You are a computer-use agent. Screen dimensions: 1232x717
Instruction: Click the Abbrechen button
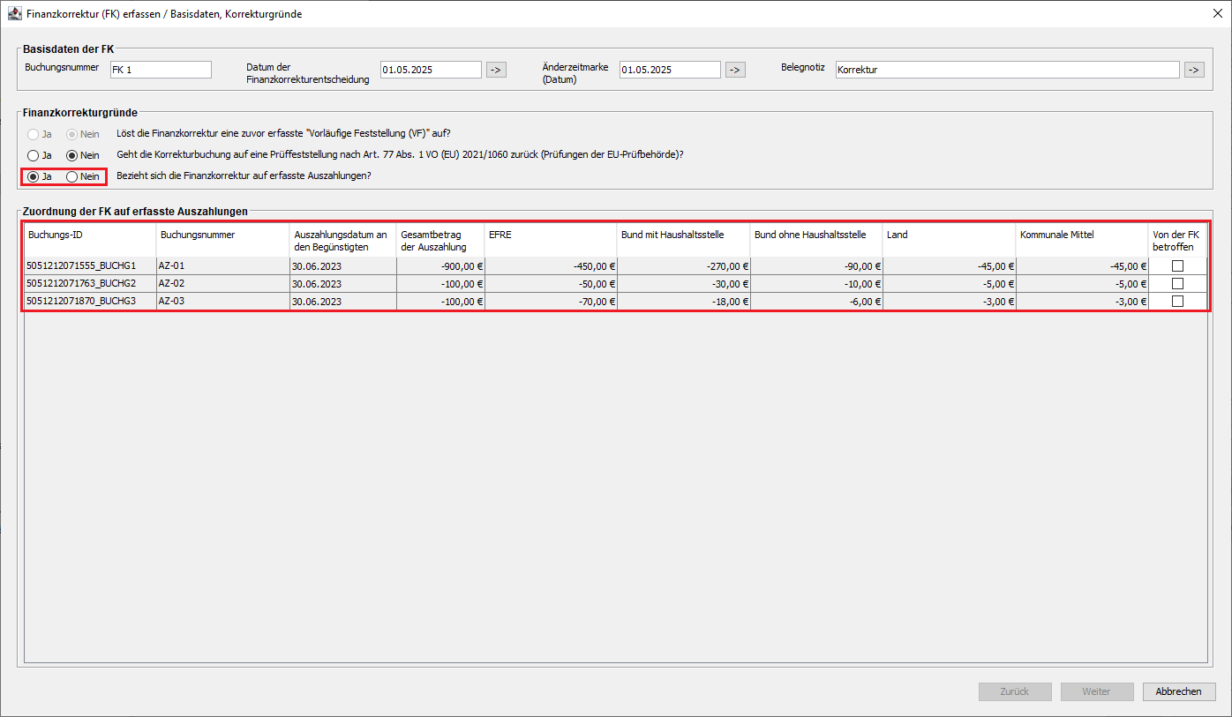click(1179, 691)
